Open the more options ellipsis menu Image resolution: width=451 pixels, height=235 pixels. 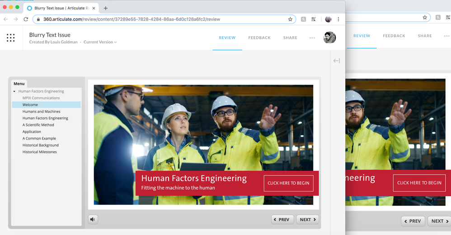pyautogui.click(x=312, y=38)
